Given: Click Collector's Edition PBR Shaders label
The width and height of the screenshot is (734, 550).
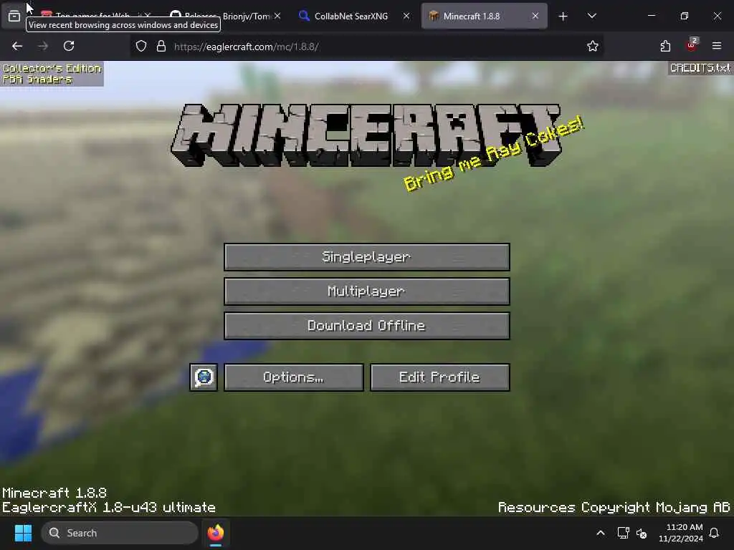Looking at the screenshot, I should pos(52,74).
